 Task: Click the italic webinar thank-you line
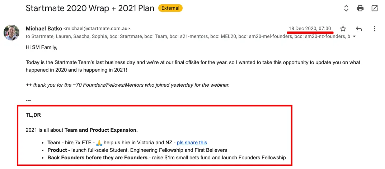127,85
